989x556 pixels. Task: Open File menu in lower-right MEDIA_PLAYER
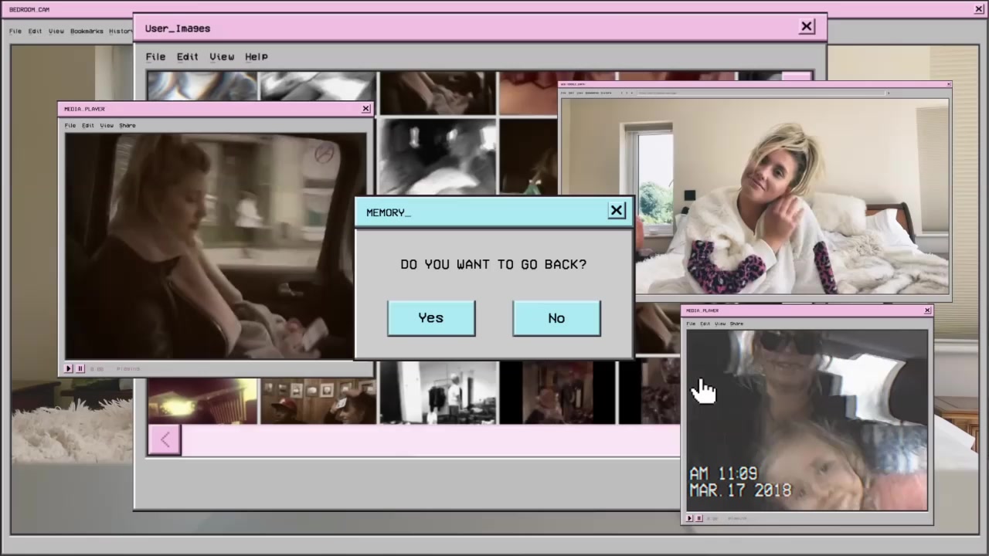[692, 324]
